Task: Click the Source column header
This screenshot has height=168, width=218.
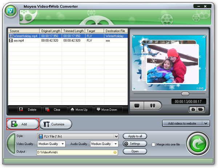Action: [24, 31]
